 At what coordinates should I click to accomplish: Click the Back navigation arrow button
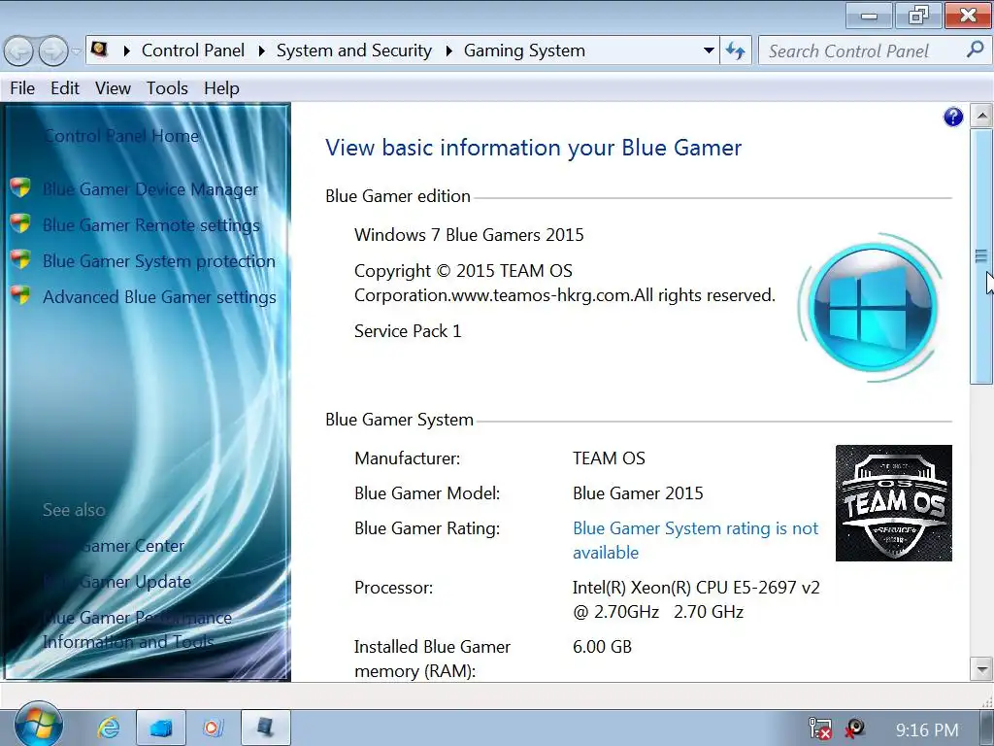tap(18, 51)
